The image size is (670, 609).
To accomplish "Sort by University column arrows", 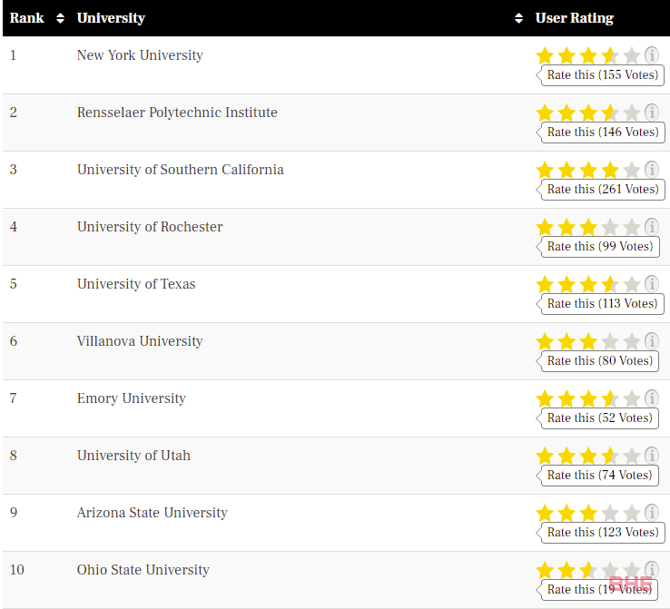I will click(x=518, y=18).
